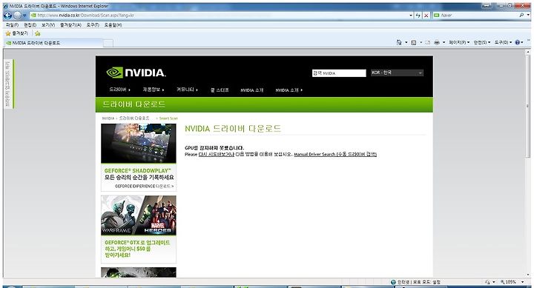Click the NVIDIA breadcrumb link

coord(108,118)
